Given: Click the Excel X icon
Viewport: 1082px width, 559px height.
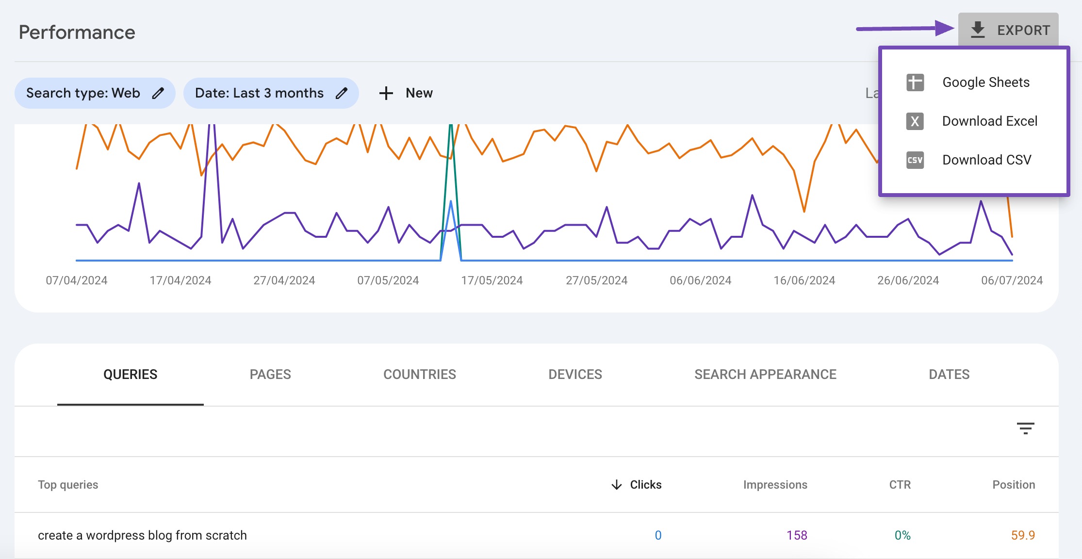Looking at the screenshot, I should pos(915,121).
